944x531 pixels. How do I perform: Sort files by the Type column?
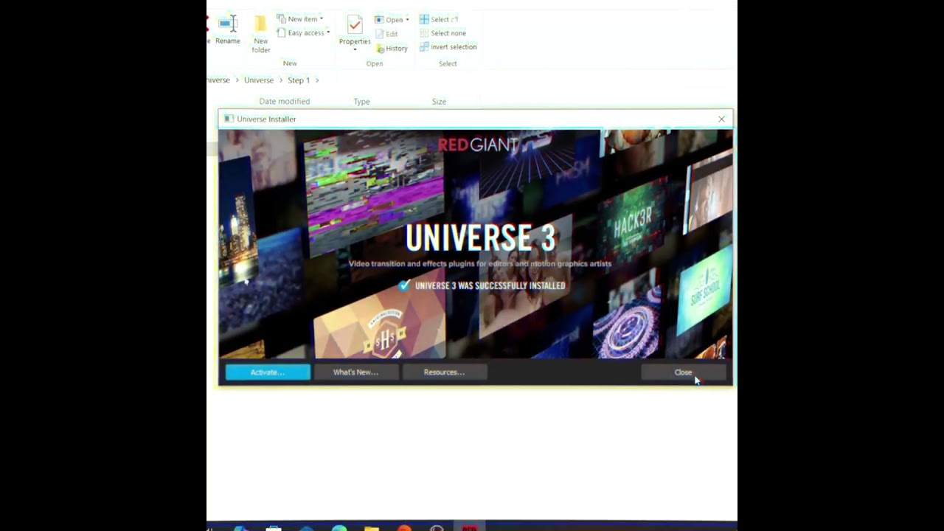click(361, 101)
